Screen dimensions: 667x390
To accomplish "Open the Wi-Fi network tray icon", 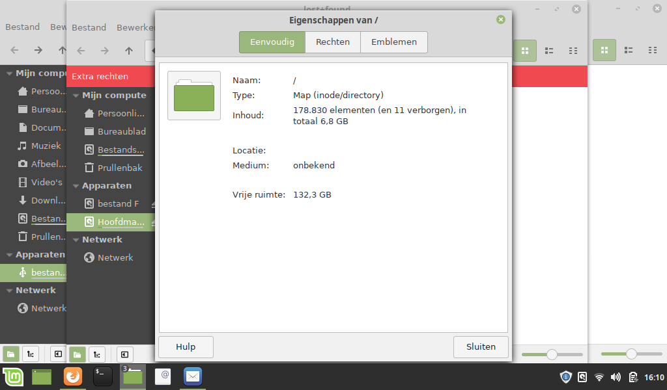I will coord(599,377).
